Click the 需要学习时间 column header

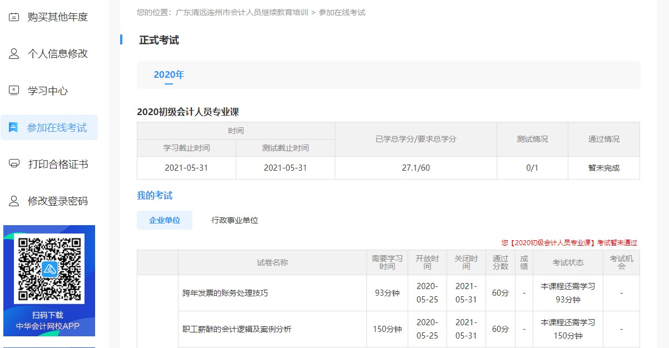point(387,262)
